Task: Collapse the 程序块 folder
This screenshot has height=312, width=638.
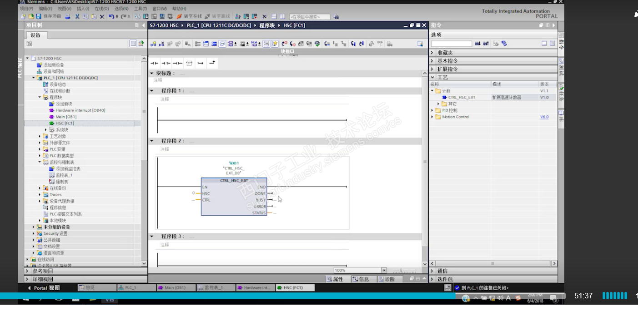Action: point(40,97)
